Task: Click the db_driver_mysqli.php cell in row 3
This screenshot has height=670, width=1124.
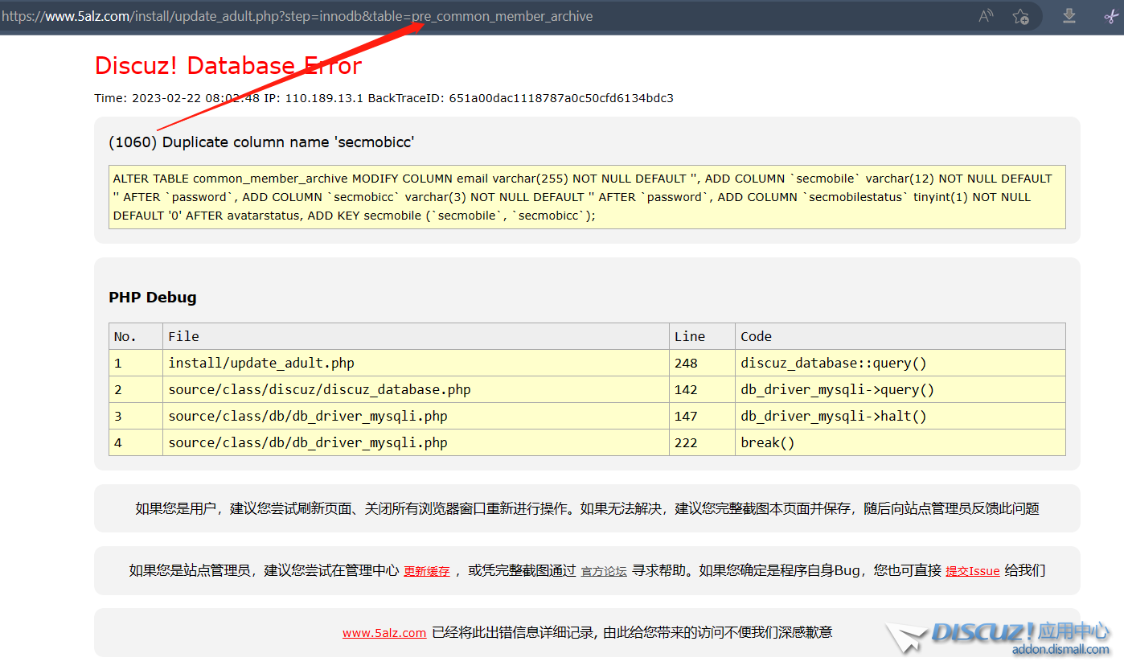Action: pos(416,416)
